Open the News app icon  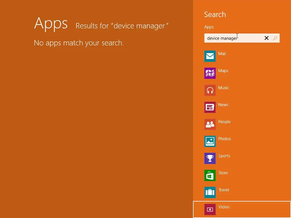210,107
